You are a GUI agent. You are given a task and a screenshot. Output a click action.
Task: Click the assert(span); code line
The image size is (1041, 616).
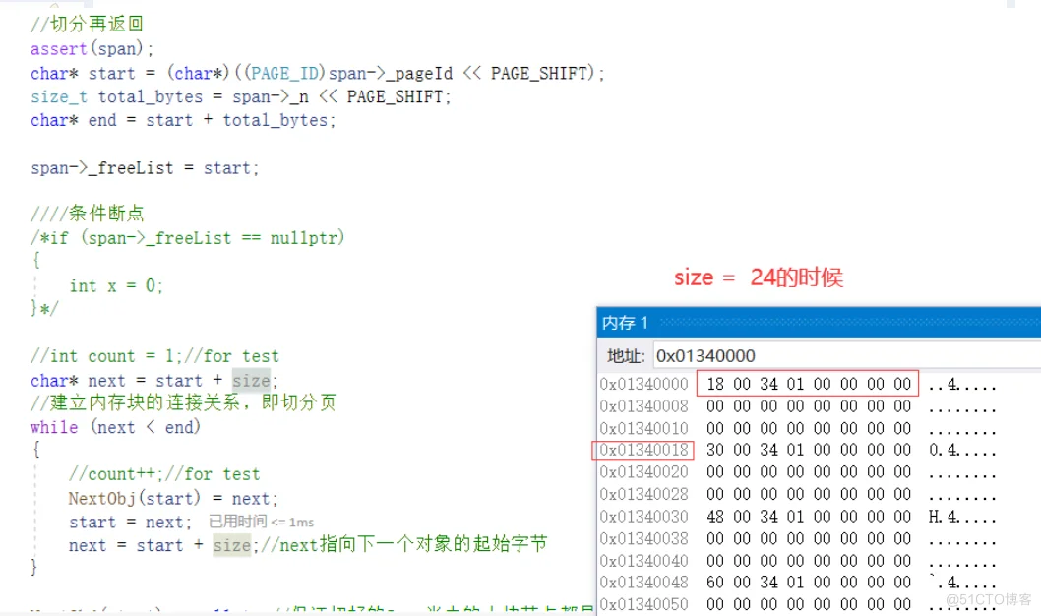pos(92,48)
